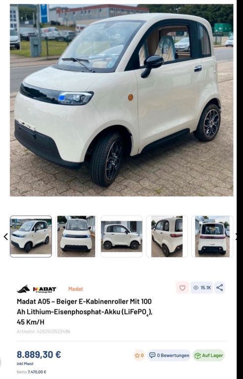
Task: Select the side profile car thumbnail
Action: coord(121,236)
